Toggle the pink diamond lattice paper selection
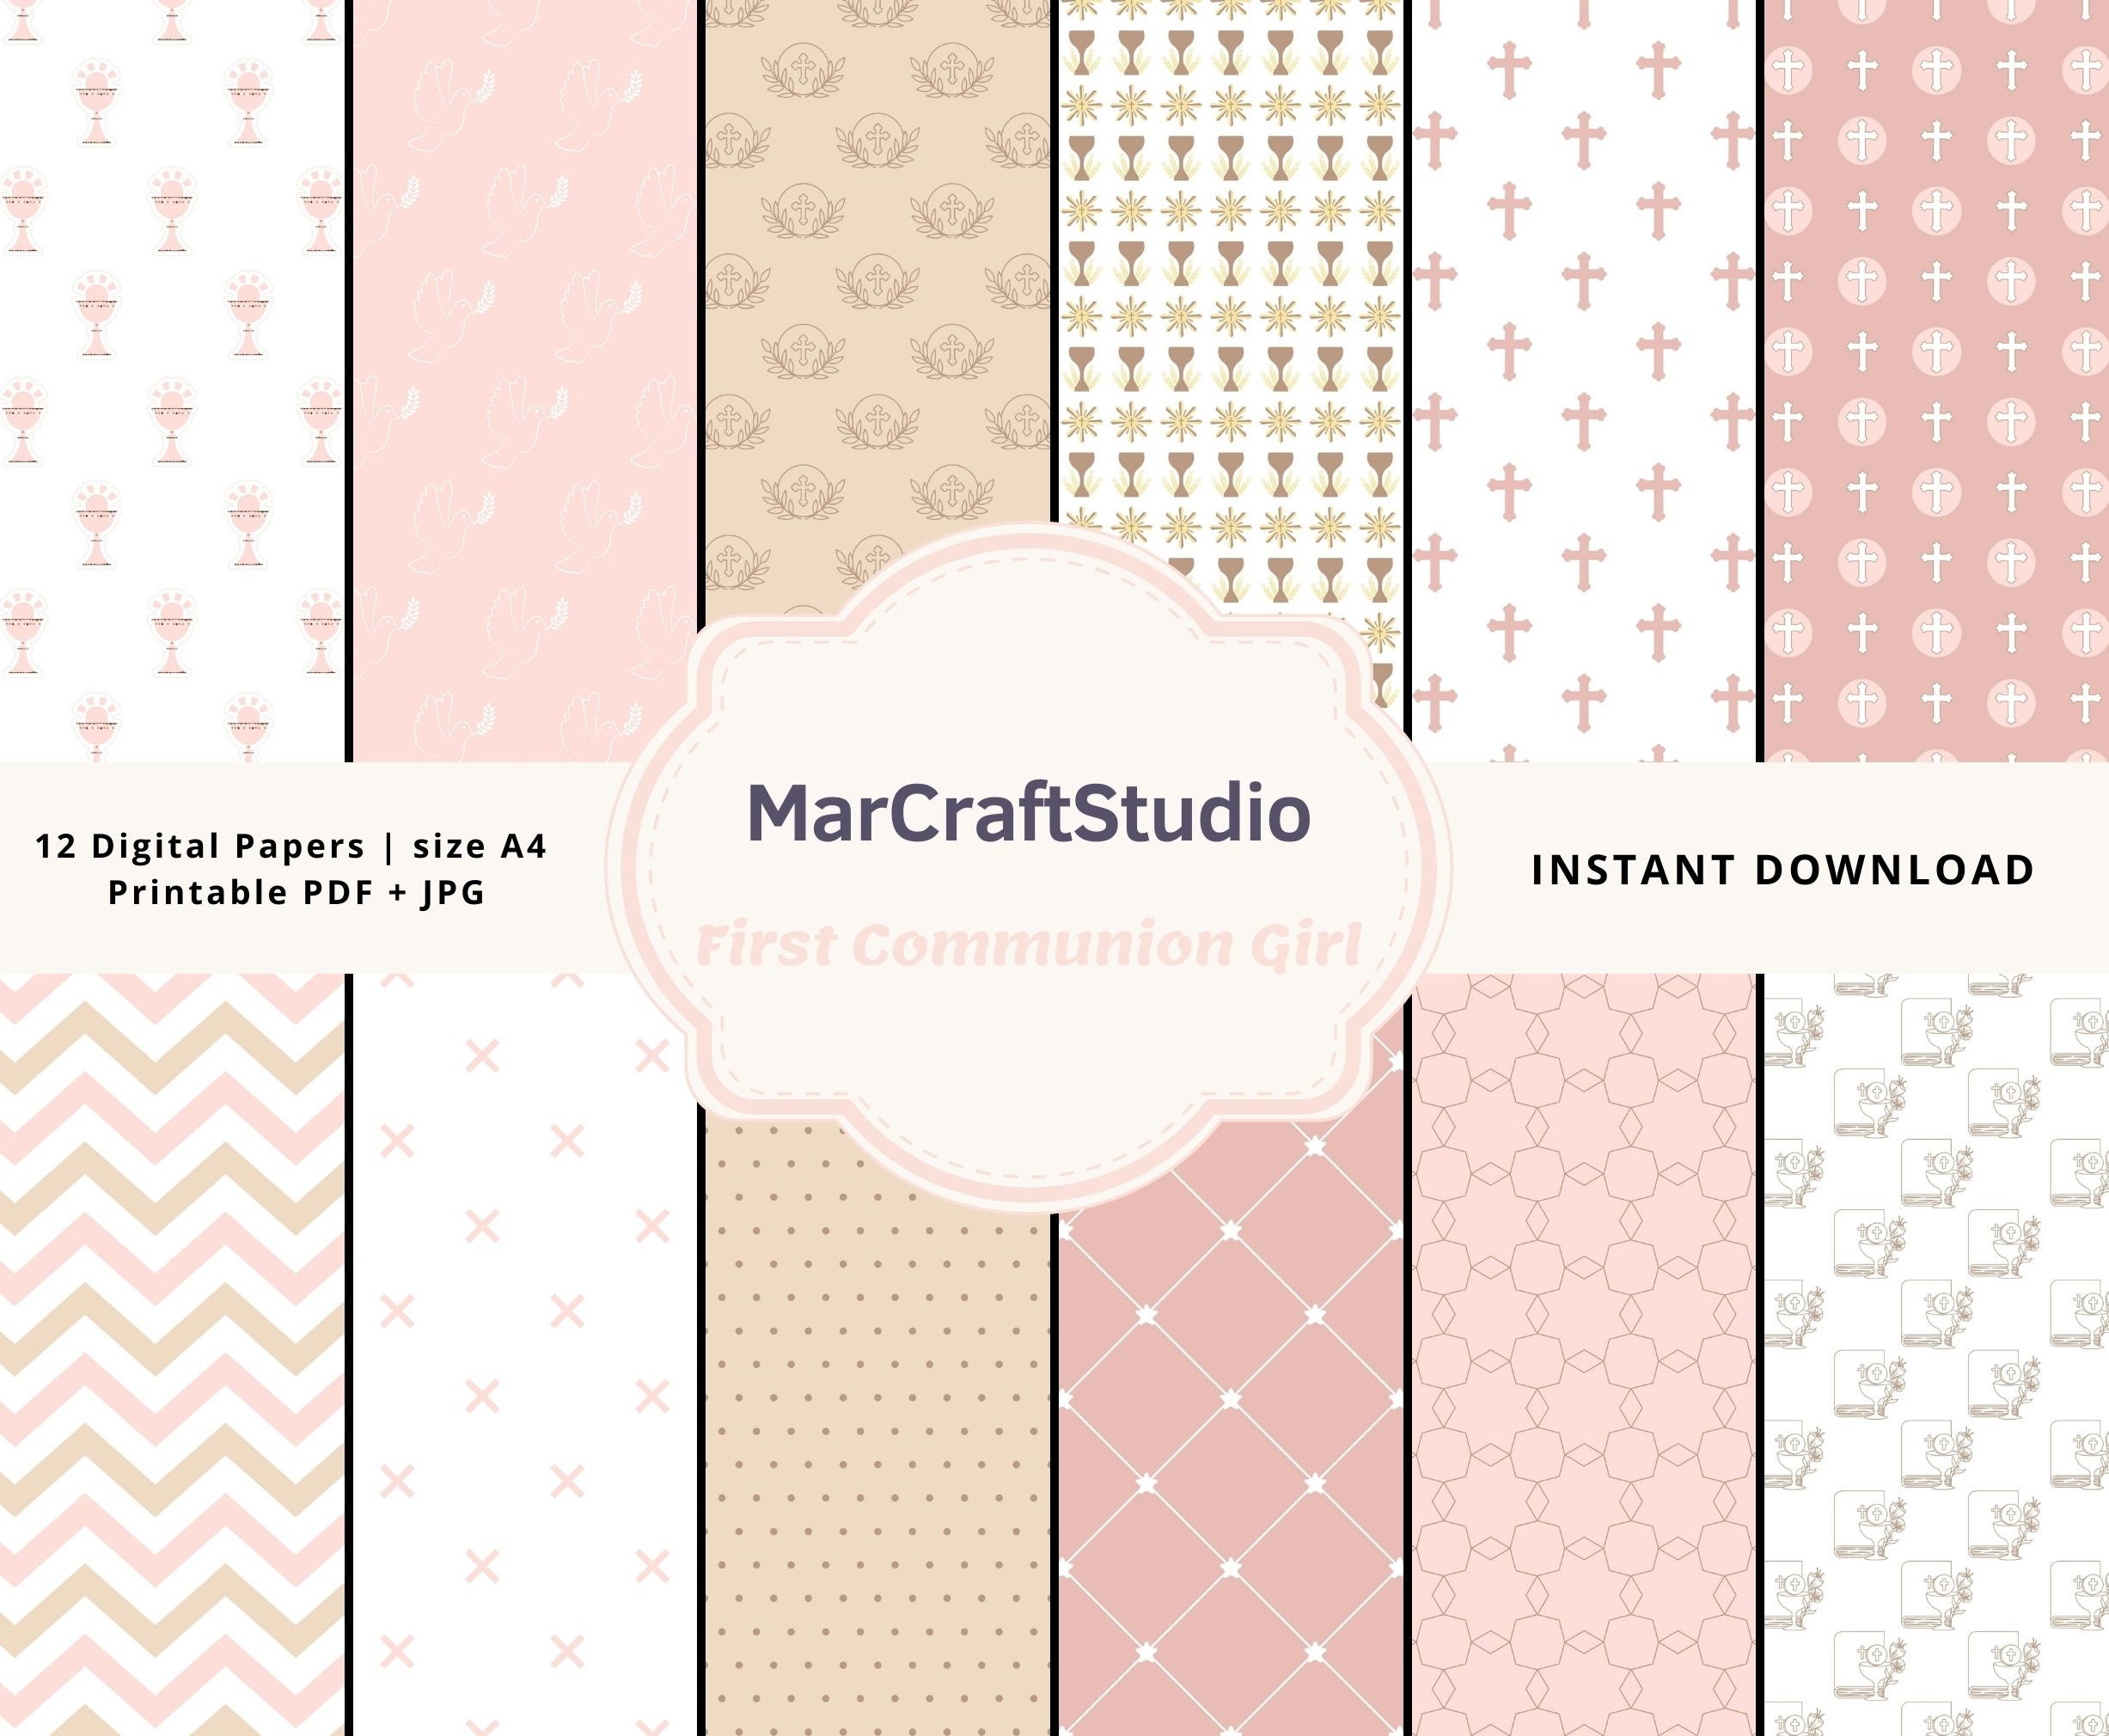Screen dimensions: 2109x1736 tap(1230, 1450)
